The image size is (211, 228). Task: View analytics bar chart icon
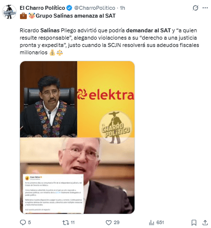point(152,223)
